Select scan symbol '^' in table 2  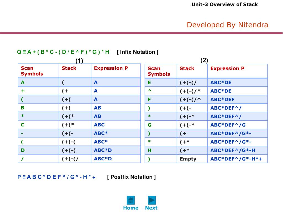pos(150,91)
